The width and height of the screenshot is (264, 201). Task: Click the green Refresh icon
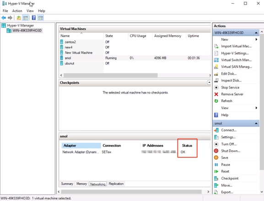(216, 101)
